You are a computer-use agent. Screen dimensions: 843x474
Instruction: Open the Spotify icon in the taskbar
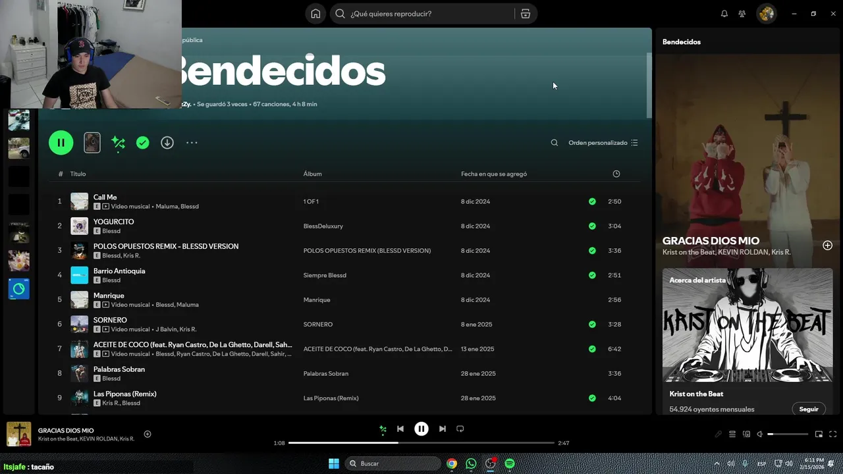tap(510, 463)
